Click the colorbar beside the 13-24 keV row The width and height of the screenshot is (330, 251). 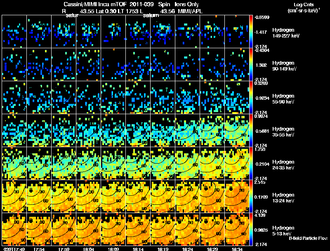tap(251, 197)
